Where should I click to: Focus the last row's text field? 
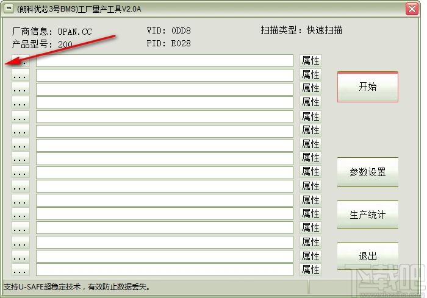coord(165,269)
